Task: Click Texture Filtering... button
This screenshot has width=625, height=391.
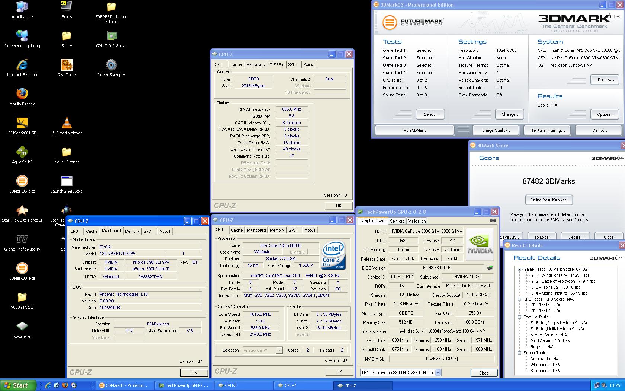Action: [548, 130]
